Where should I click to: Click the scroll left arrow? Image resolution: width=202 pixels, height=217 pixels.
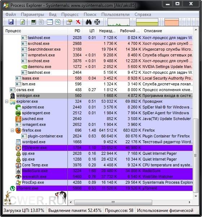point(71,202)
